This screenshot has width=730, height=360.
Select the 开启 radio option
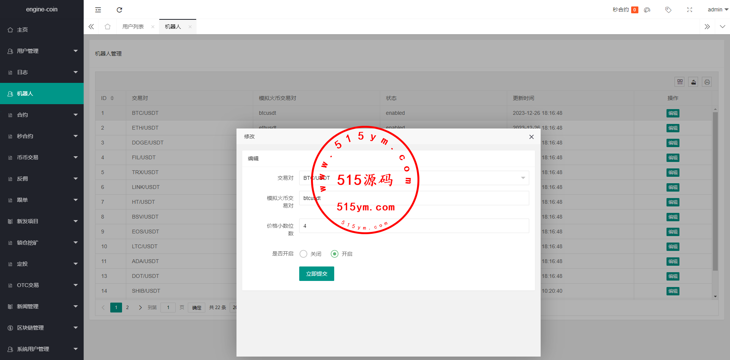click(x=335, y=254)
